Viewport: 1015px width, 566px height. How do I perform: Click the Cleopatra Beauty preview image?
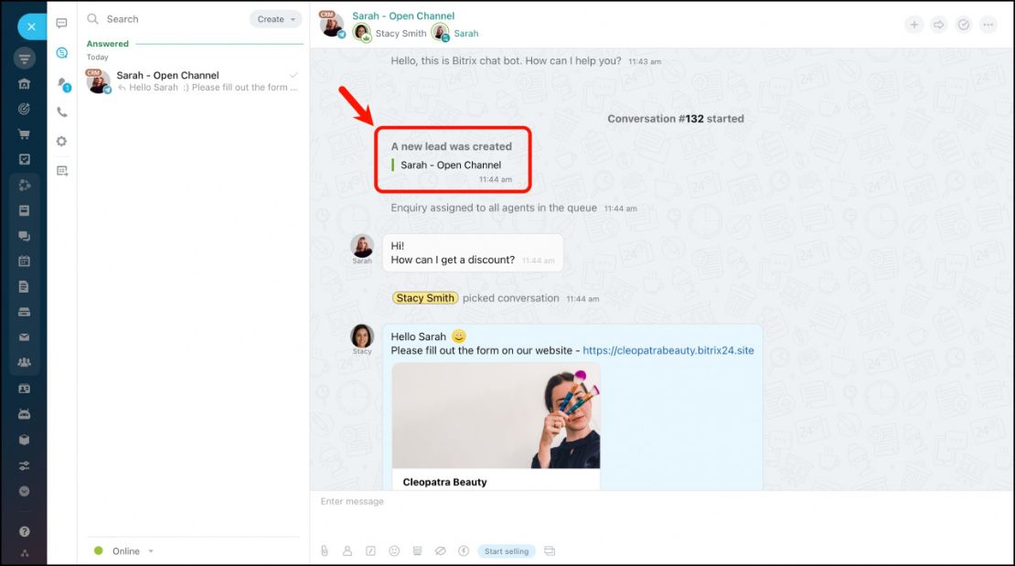(496, 416)
